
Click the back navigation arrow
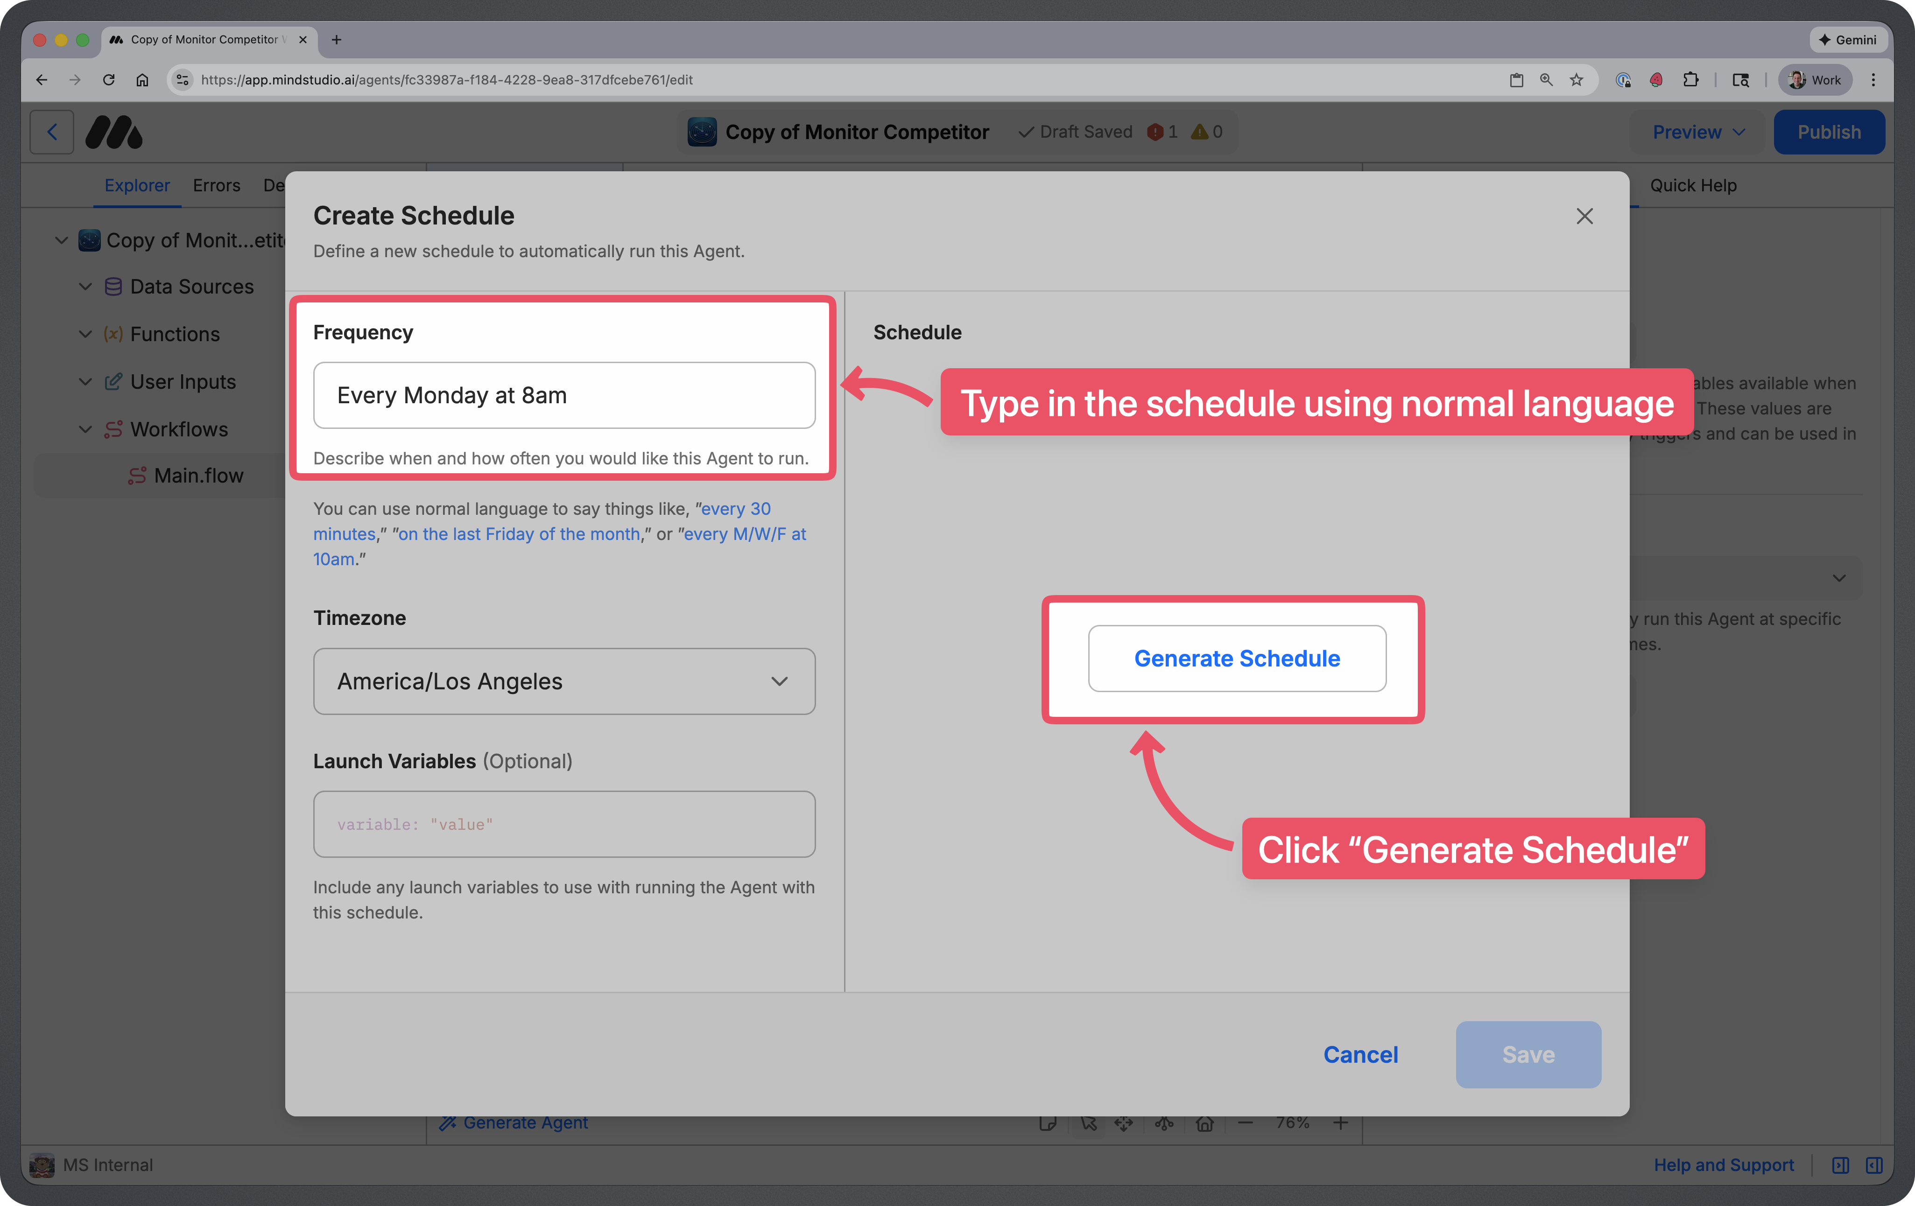click(x=51, y=132)
